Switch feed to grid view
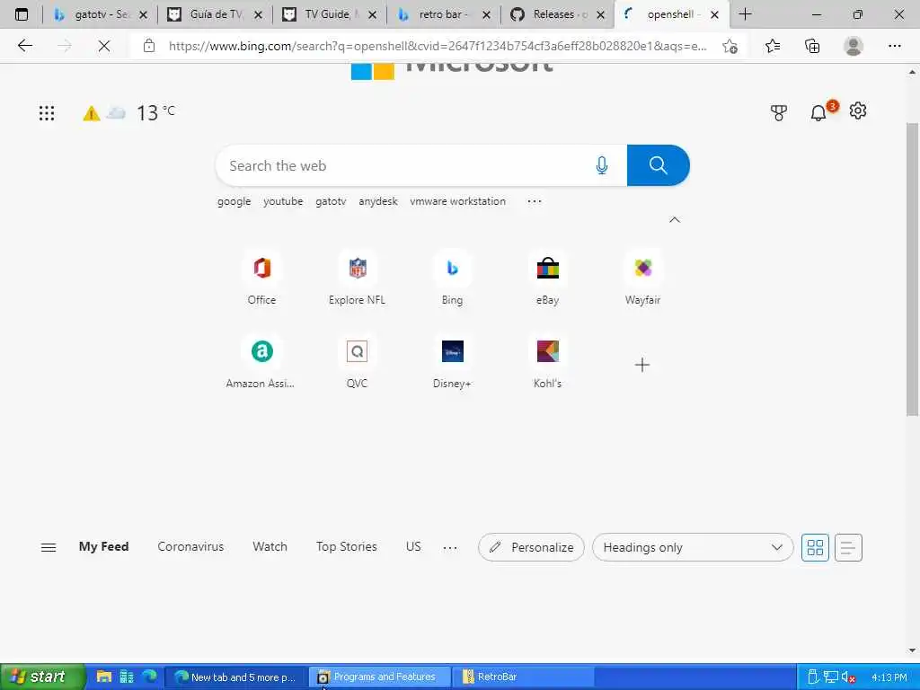The height and width of the screenshot is (690, 920). (x=815, y=547)
